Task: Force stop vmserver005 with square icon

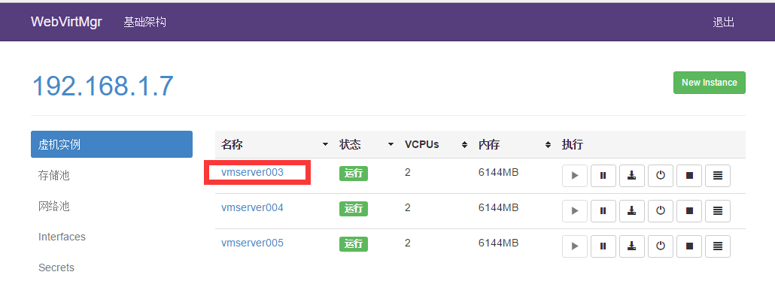Action: pyautogui.click(x=689, y=246)
